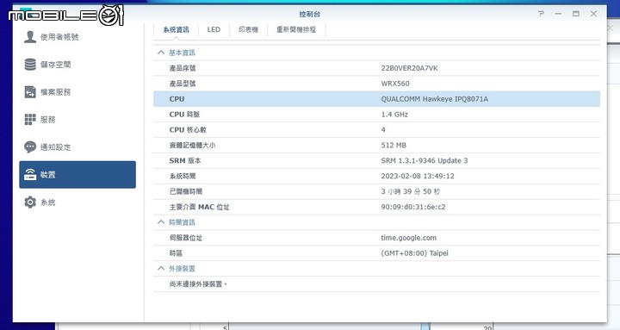This screenshot has width=620, height=330.
Task: Select the CPU core count value 4
Action: (x=383, y=130)
